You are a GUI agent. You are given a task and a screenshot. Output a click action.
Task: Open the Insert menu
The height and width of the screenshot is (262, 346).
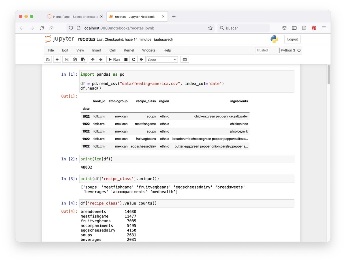97,50
